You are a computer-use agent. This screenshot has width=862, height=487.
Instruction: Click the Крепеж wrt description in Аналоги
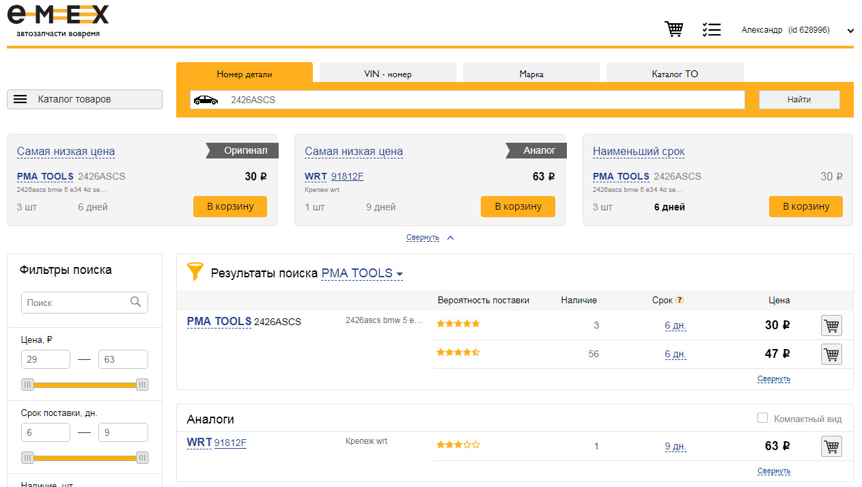point(366,441)
